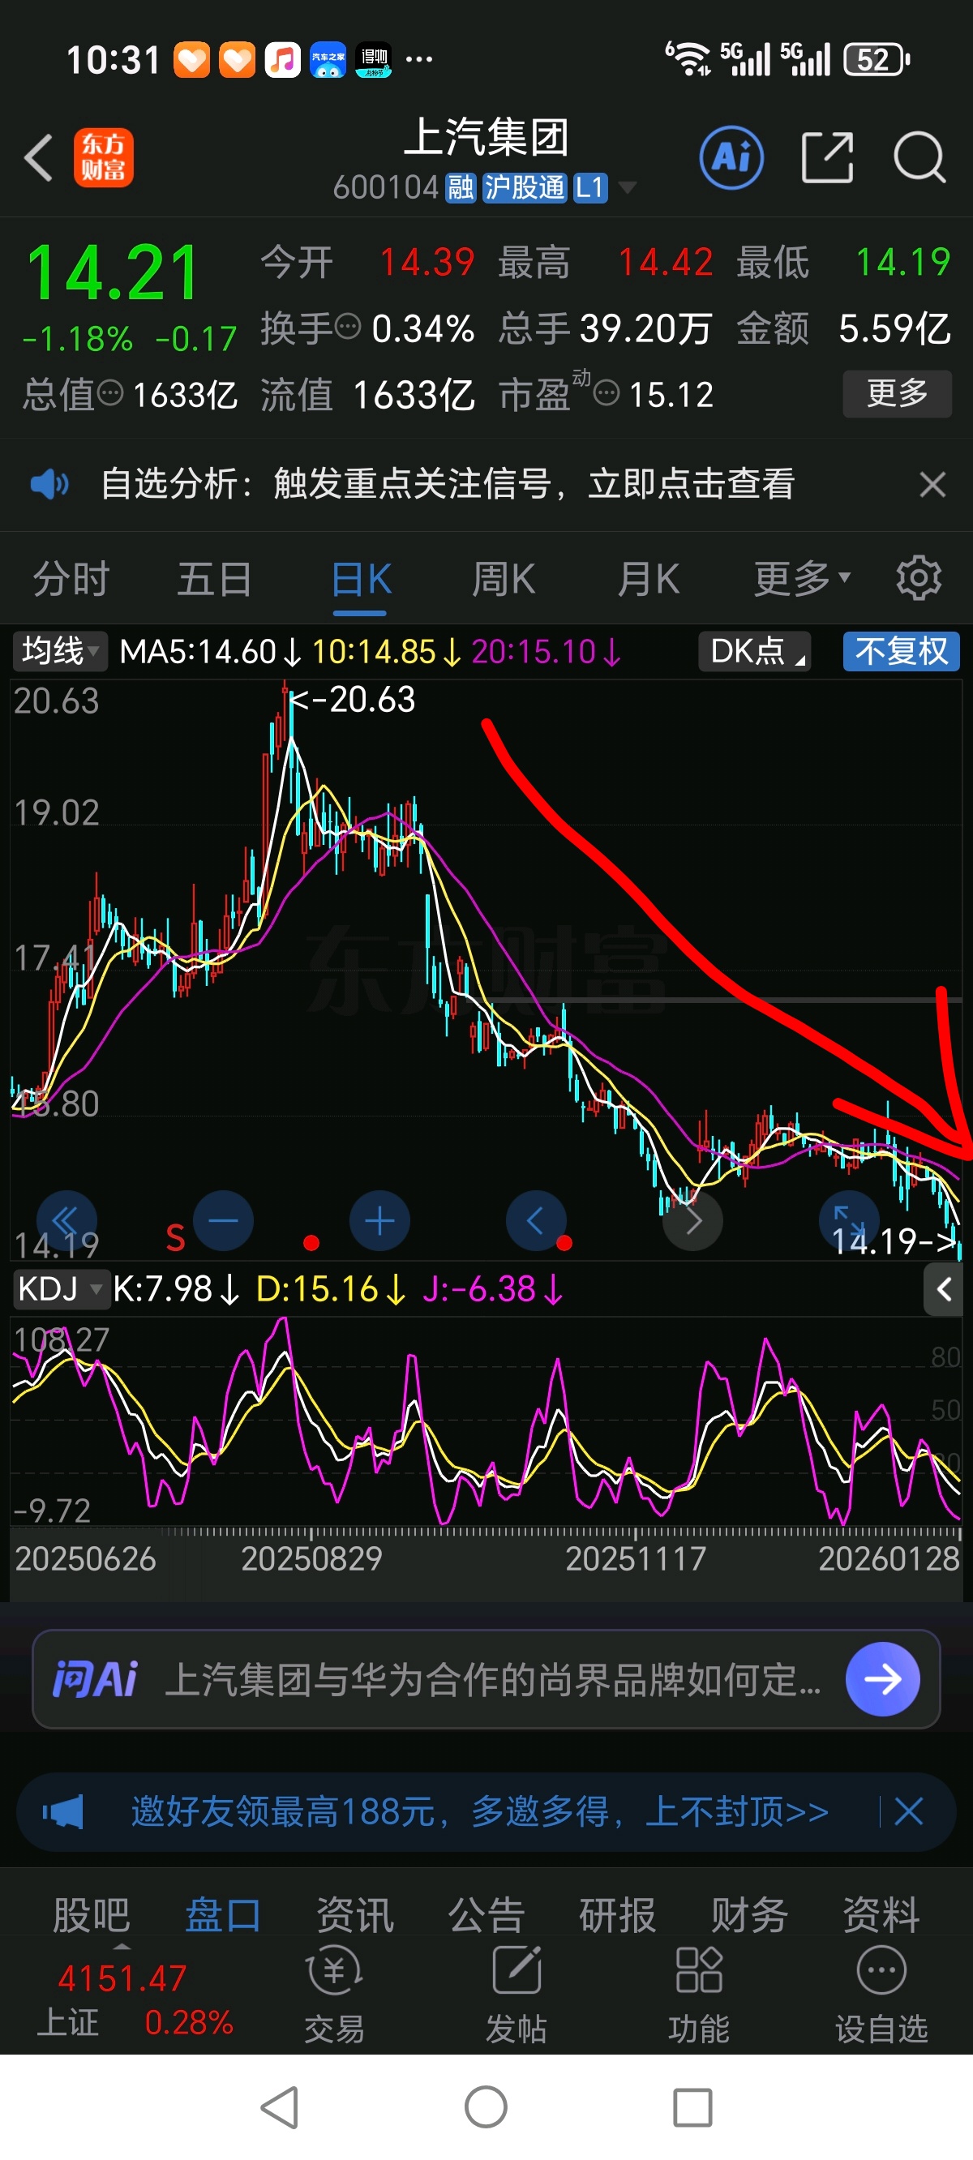The image size is (973, 2160).
Task: Open the search magnifier icon
Action: [x=920, y=157]
